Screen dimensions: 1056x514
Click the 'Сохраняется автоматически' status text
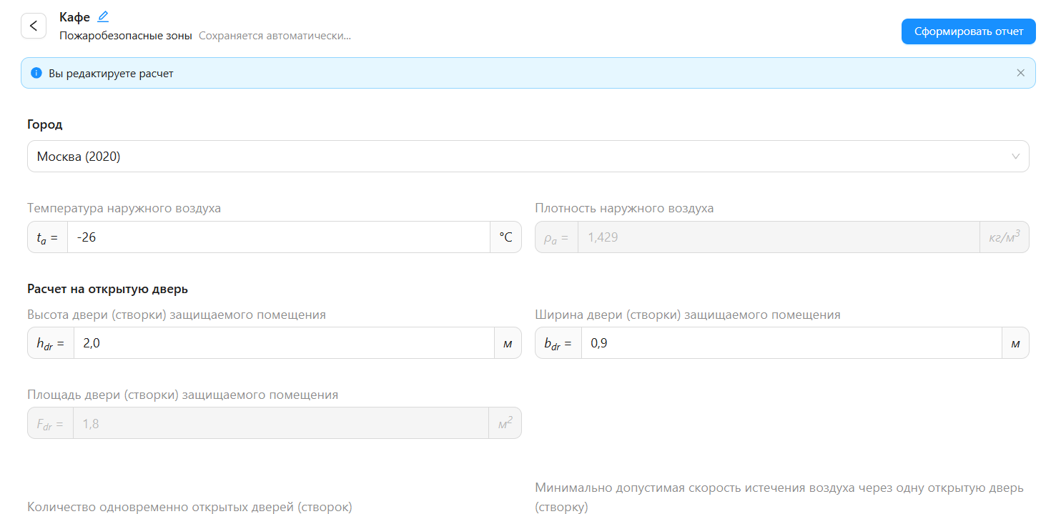tap(275, 35)
